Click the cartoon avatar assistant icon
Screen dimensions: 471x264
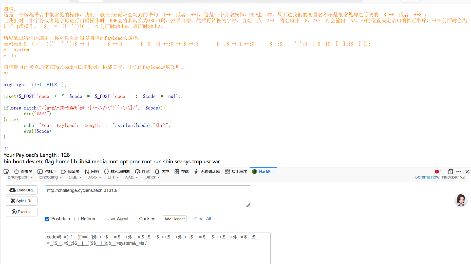(461, 200)
